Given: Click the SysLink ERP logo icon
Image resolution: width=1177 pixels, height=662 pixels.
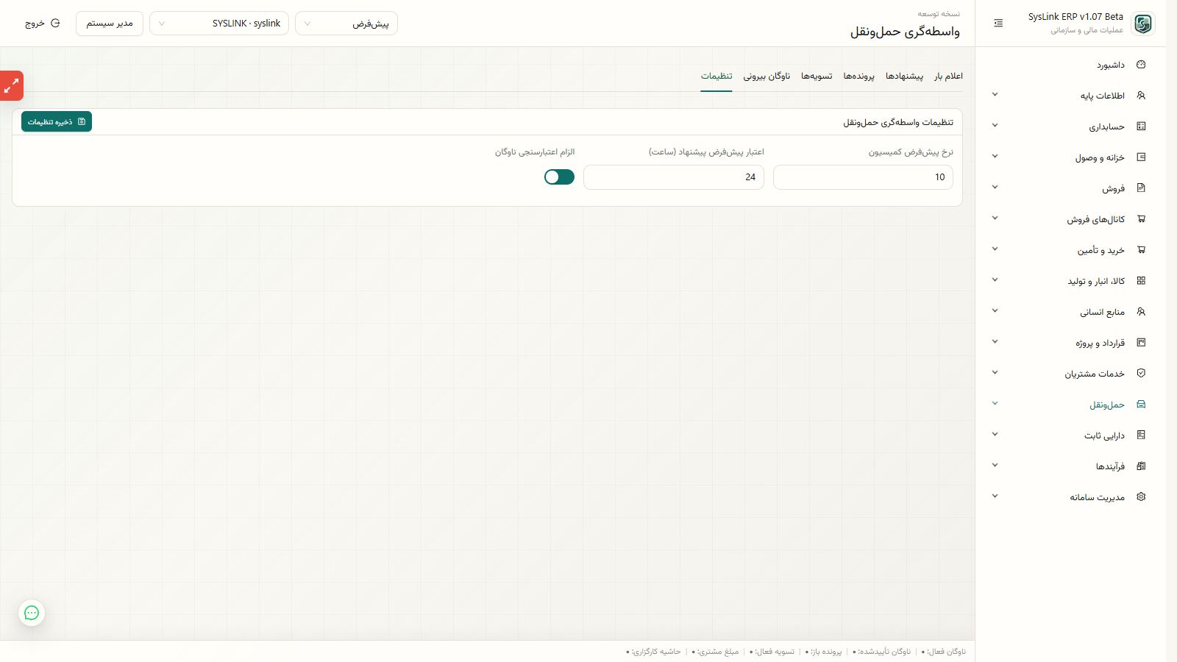Looking at the screenshot, I should click(x=1142, y=24).
